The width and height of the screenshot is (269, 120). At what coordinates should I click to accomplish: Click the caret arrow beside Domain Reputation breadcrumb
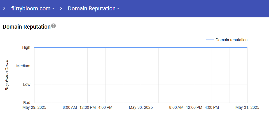[x=118, y=9]
